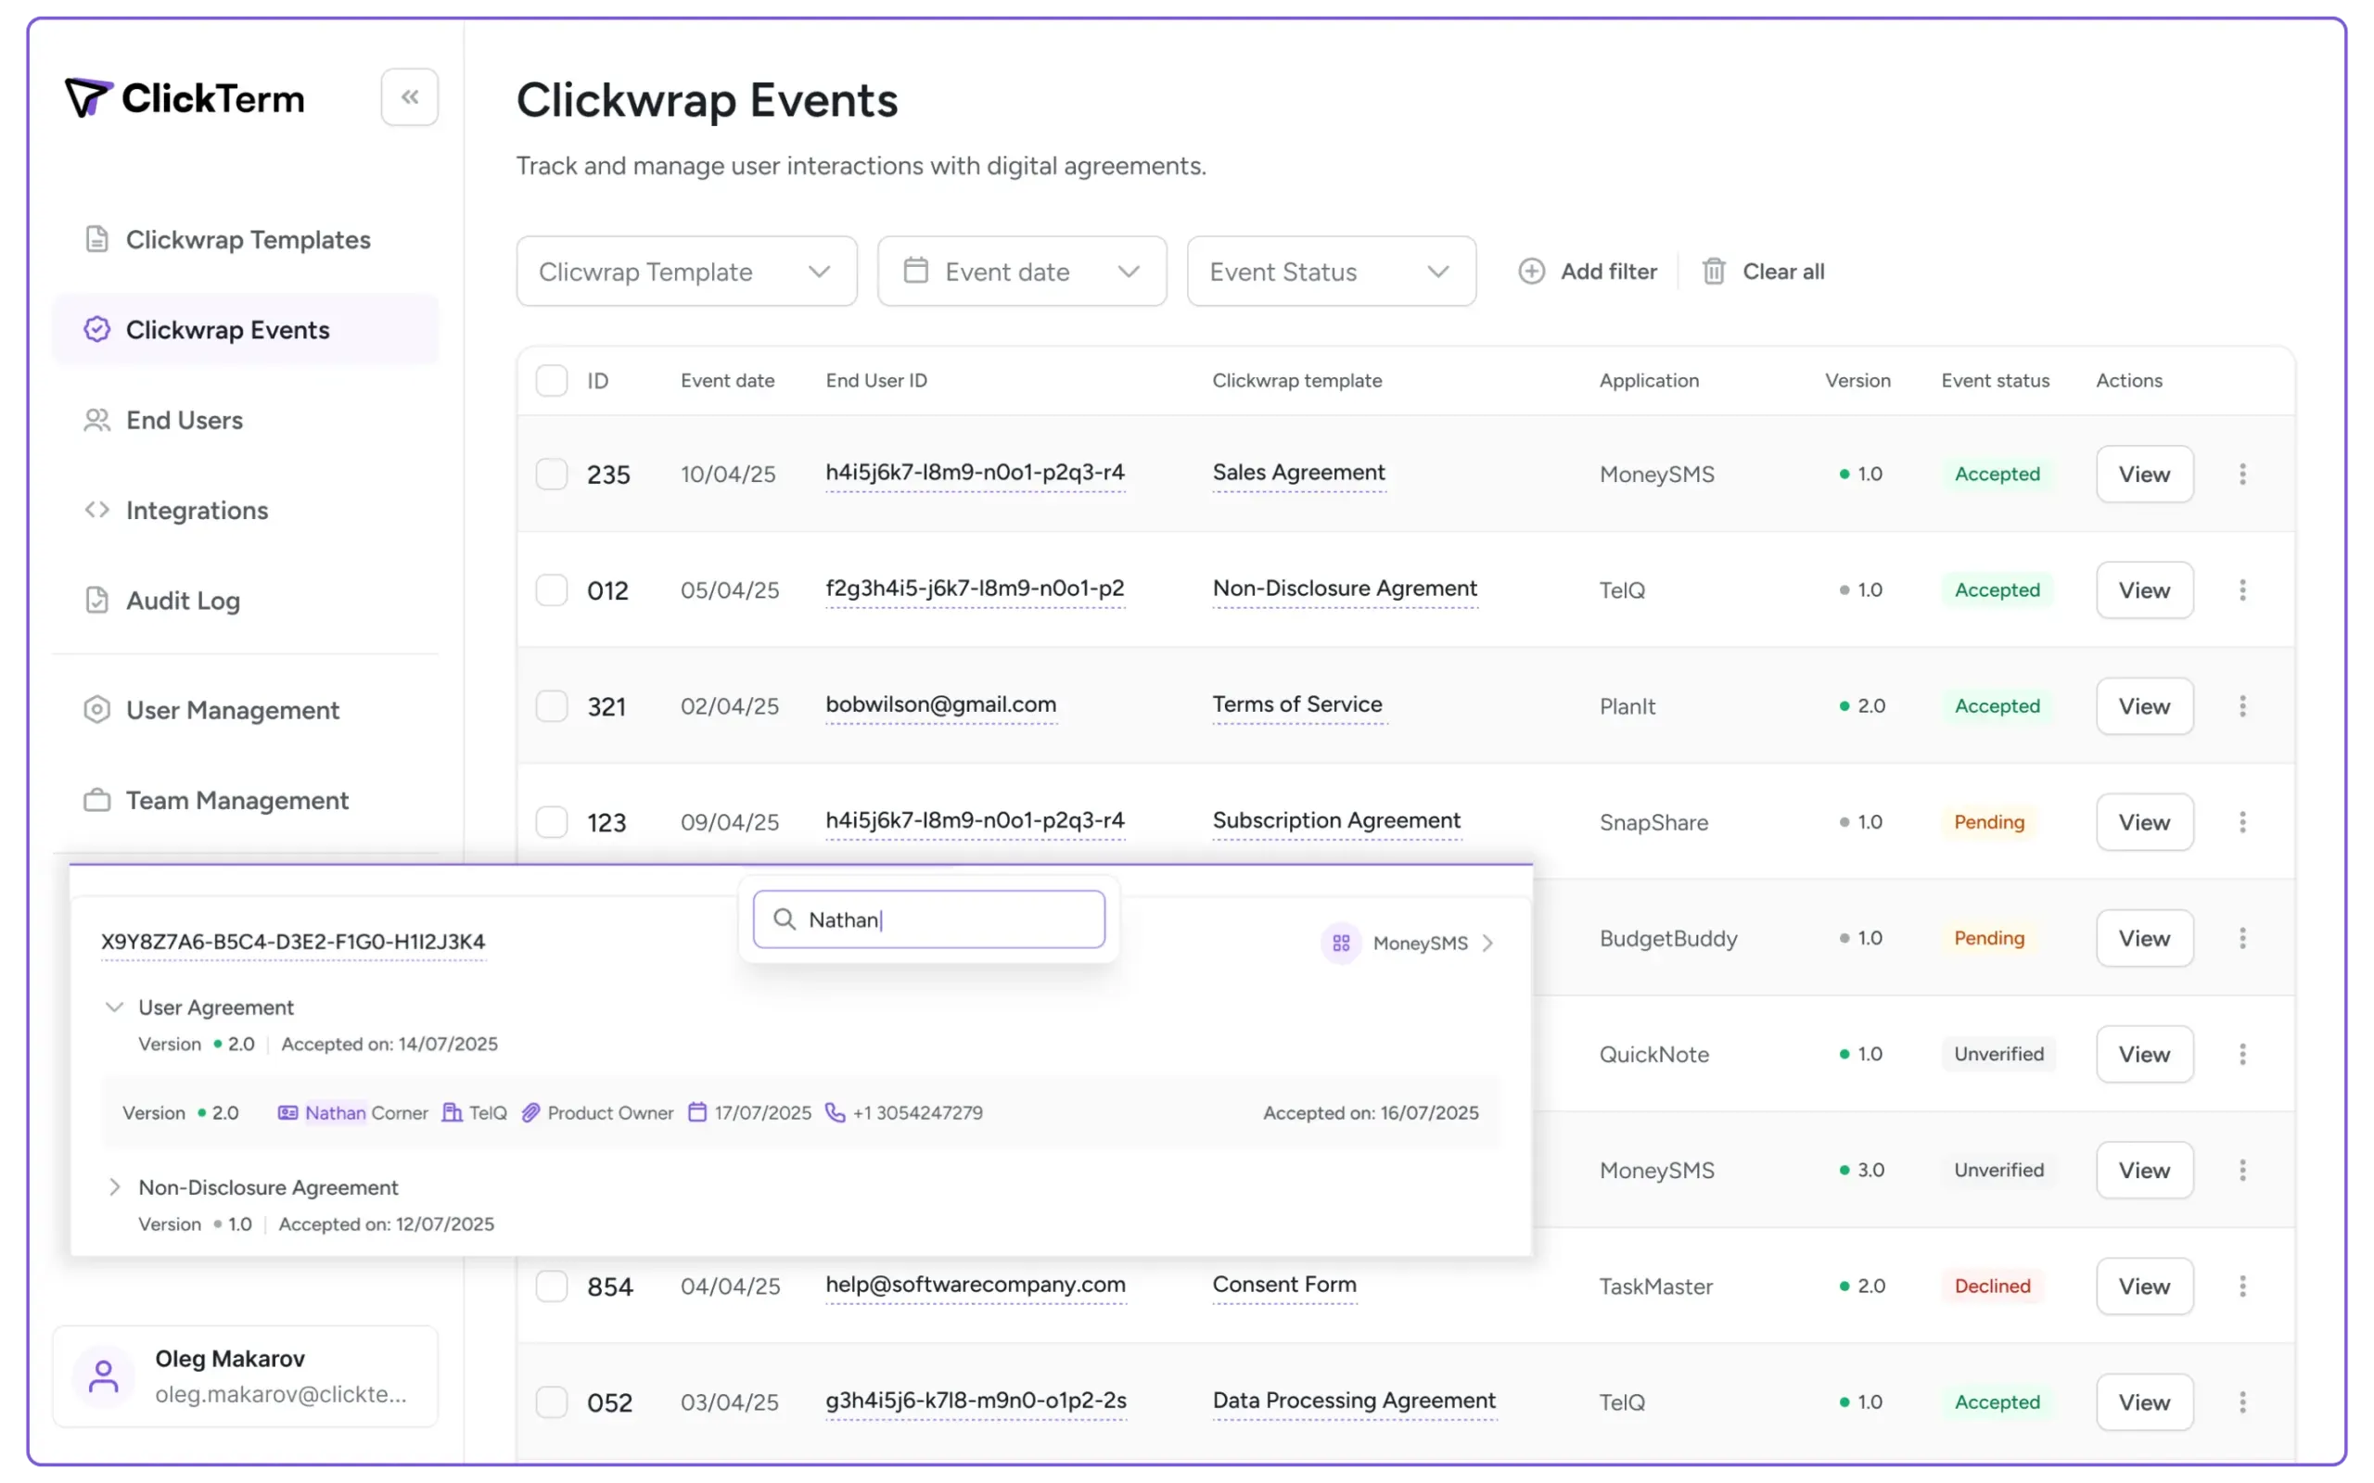Open the Clicwrap Template filter dropdown
2374x1483 pixels.
point(685,272)
